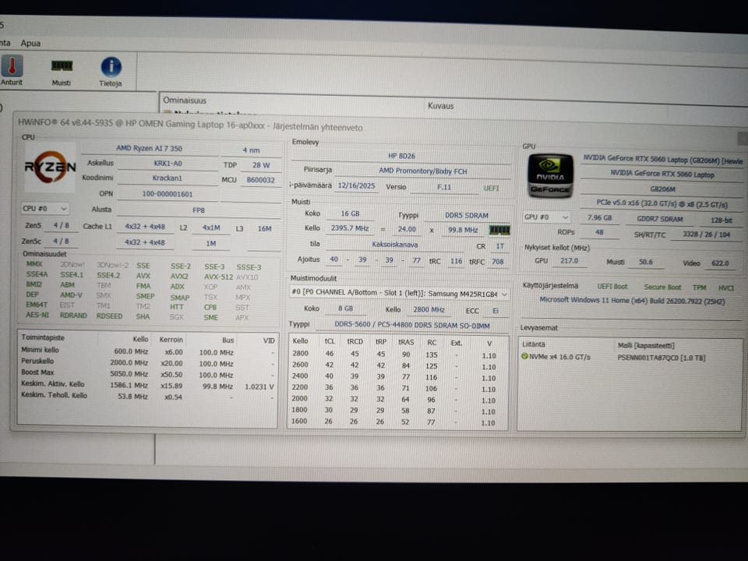Click the tRFC 708 value
This screenshot has height=561, width=748.
click(x=498, y=262)
